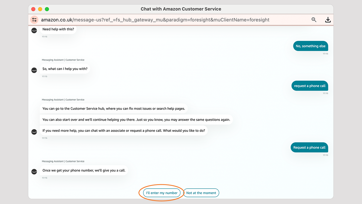Click Amazon avatar beside 'Once we get your phone number'
Screen dimensions: 362x204
(34, 172)
